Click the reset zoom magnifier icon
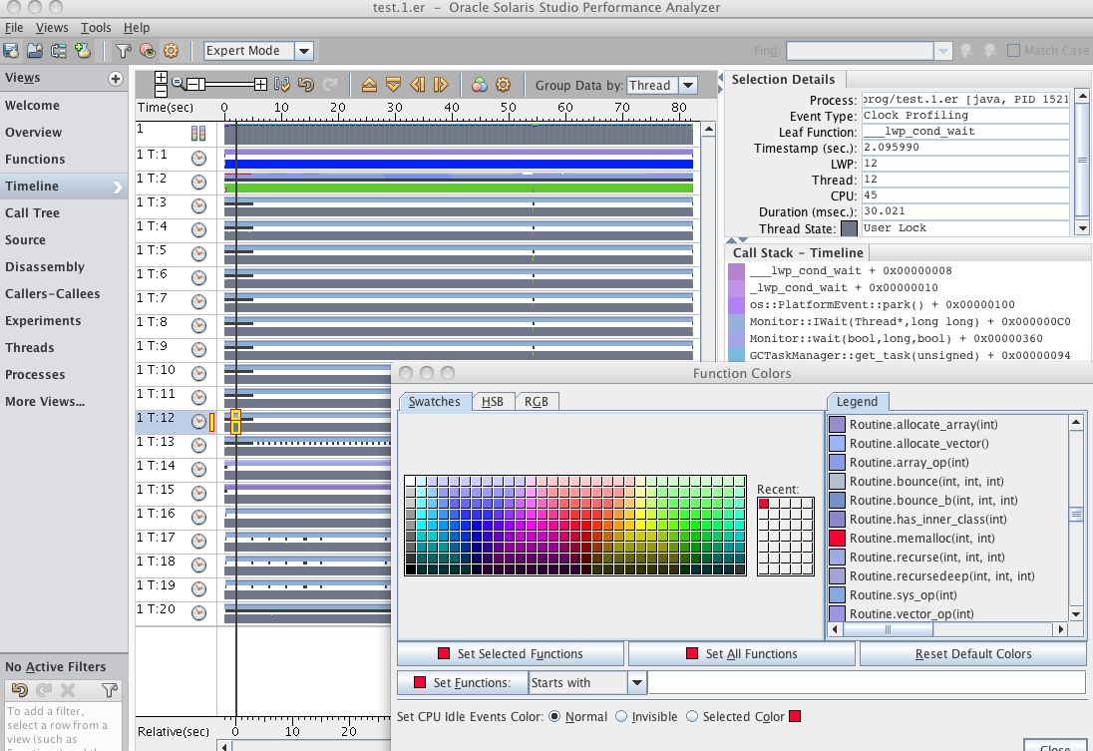 click(178, 84)
